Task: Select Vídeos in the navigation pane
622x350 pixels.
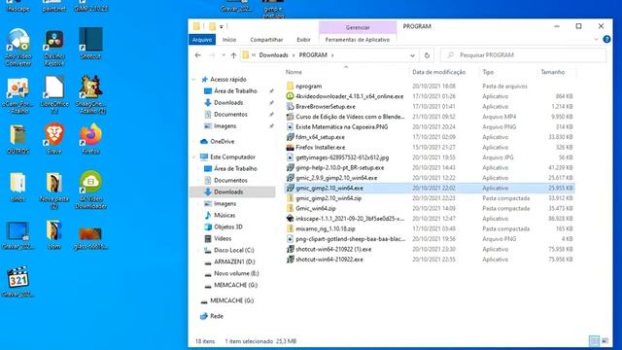Action: (223, 238)
